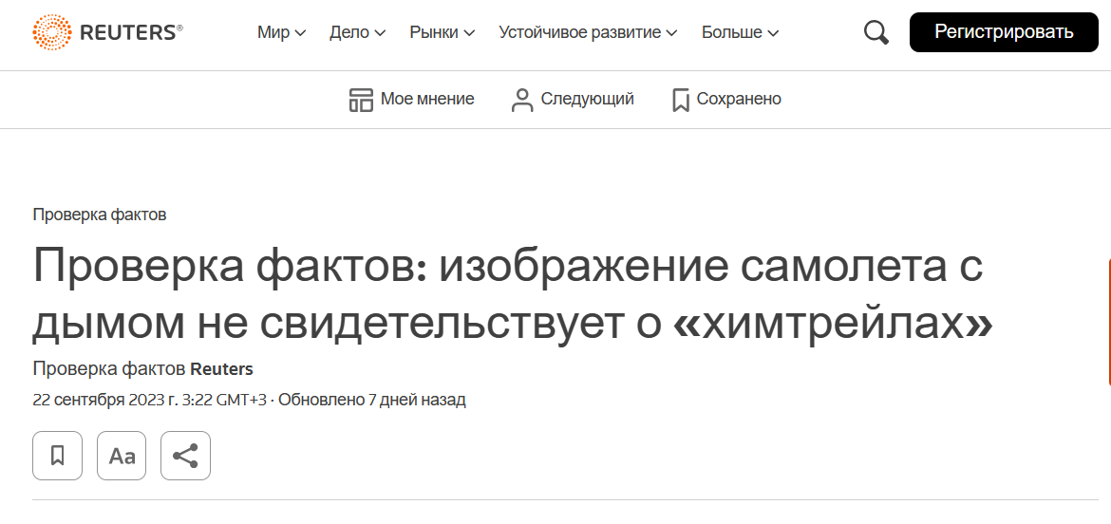This screenshot has width=1111, height=524.
Task: Open the Aa text size icon
Action: point(122,456)
